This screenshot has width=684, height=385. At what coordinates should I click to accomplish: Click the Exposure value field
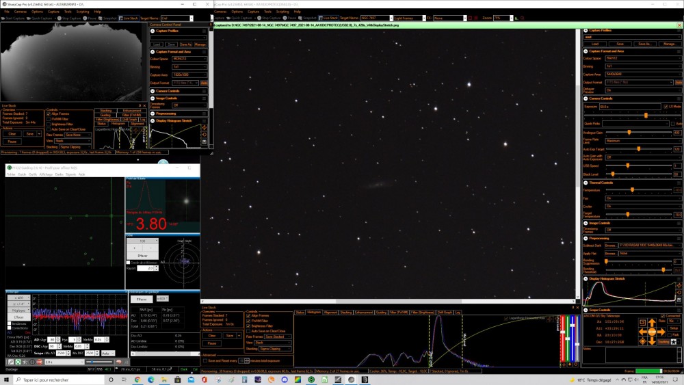pos(630,107)
